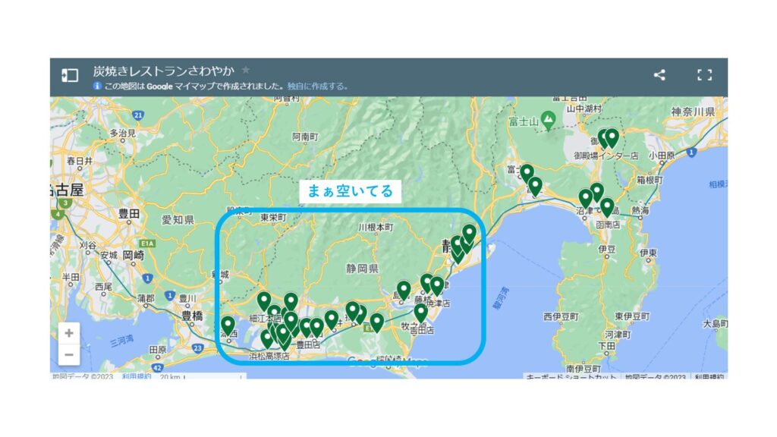Select the pin touching the 富士 label
777x437 pixels.
tap(527, 174)
